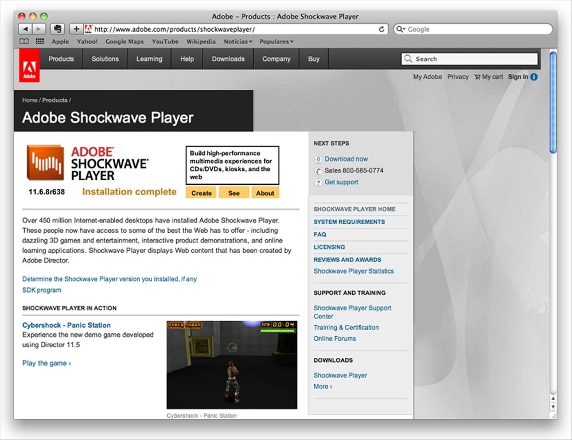The width and height of the screenshot is (572, 440).
Task: Click the Adobe favicon in the address bar
Action: (x=88, y=29)
